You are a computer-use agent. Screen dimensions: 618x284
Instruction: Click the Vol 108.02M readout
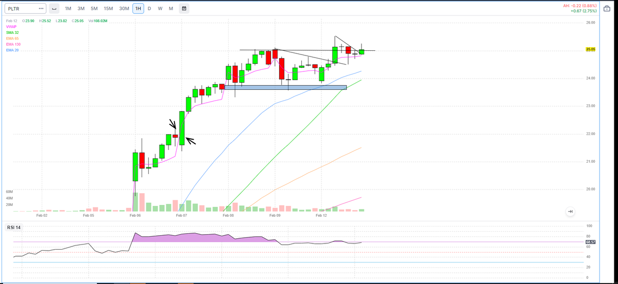pos(98,21)
